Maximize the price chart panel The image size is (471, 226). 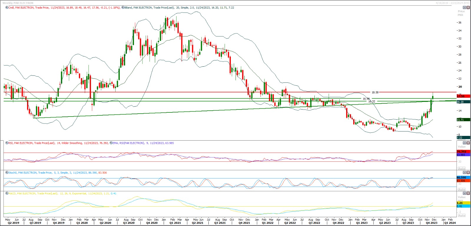(x=465, y=8)
